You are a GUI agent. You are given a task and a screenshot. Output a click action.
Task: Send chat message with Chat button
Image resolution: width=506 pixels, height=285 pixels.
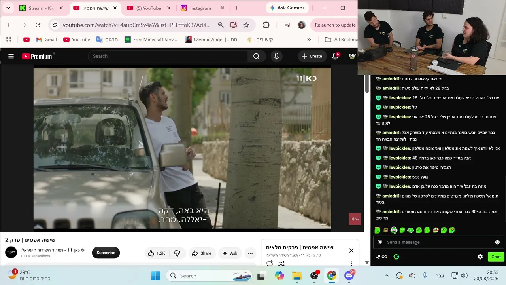click(496, 256)
